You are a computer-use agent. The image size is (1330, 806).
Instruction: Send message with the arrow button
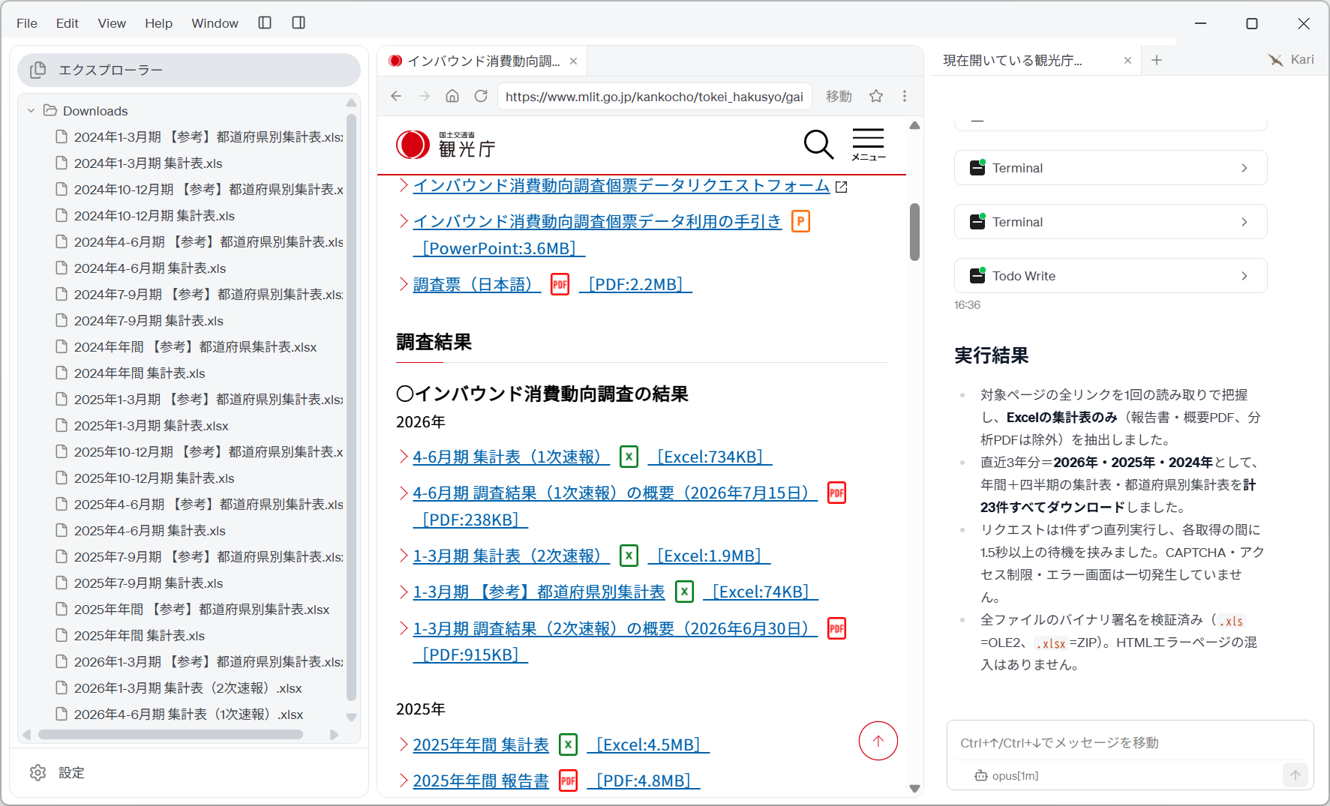1295,775
